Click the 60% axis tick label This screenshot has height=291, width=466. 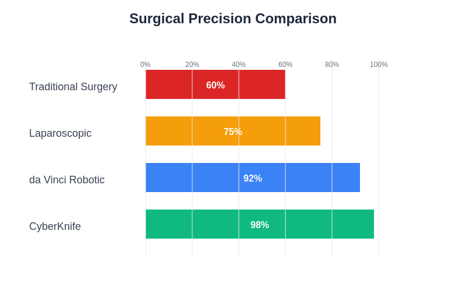click(285, 65)
